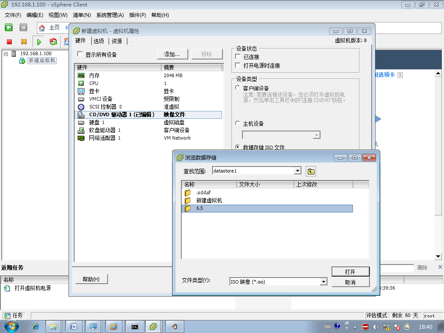Screen dimensions: 444x333
Task: Click the 帮助(H) help button
Action: pyautogui.click(x=91, y=279)
